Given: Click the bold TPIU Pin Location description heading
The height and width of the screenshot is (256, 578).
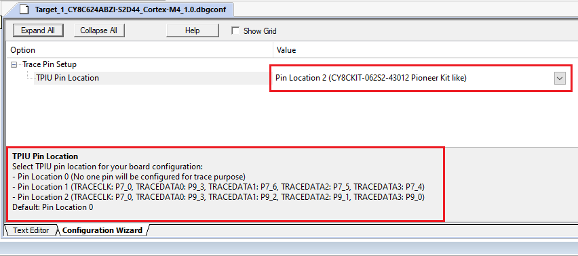Looking at the screenshot, I should click(x=45, y=156).
